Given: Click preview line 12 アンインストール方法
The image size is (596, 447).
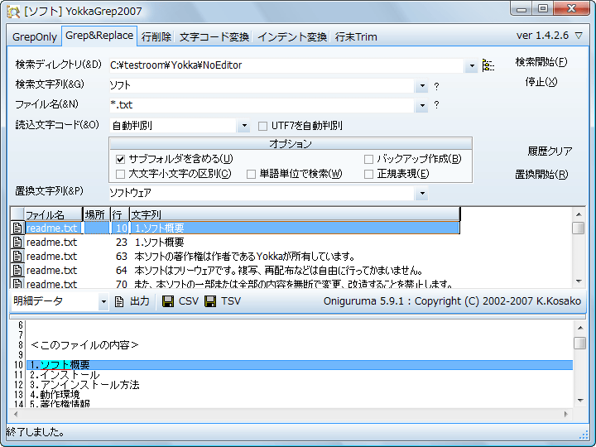Looking at the screenshot, I should click(84, 385).
